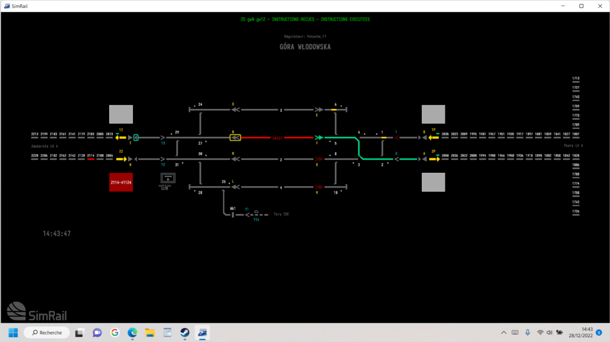Click signal L on track 4
The image size is (610, 342).
234,187
